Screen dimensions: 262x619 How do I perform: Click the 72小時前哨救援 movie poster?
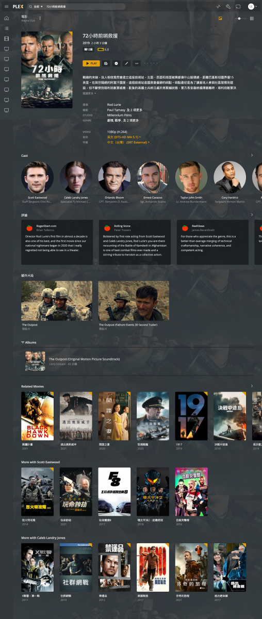click(x=47, y=70)
